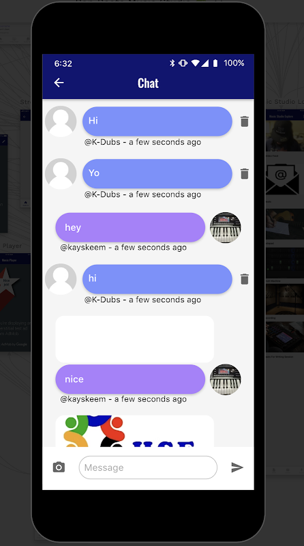Open the blank white image message

click(134, 339)
